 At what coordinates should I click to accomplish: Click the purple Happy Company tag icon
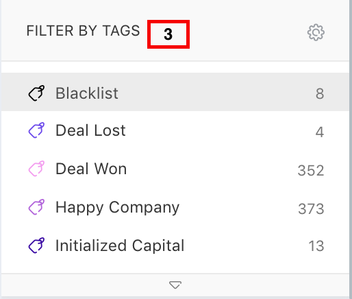click(x=36, y=207)
